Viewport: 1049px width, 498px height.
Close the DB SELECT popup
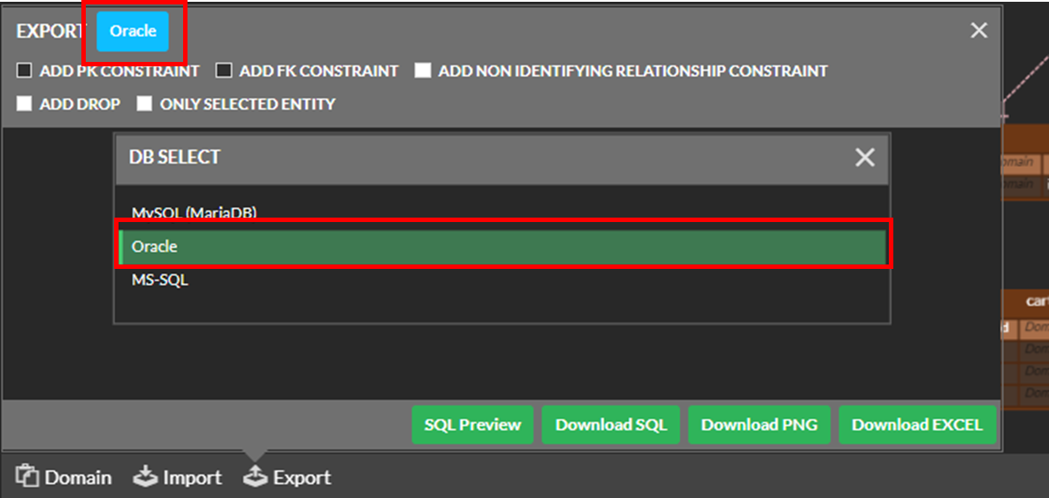865,157
